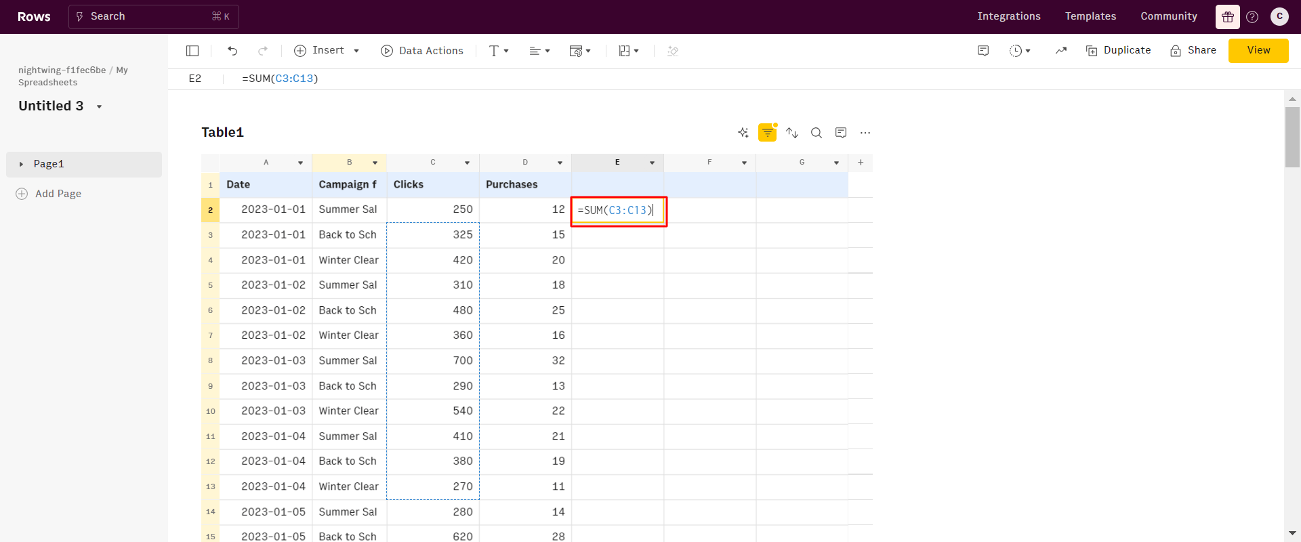Click the Share button
The width and height of the screenshot is (1301, 542).
click(1193, 51)
